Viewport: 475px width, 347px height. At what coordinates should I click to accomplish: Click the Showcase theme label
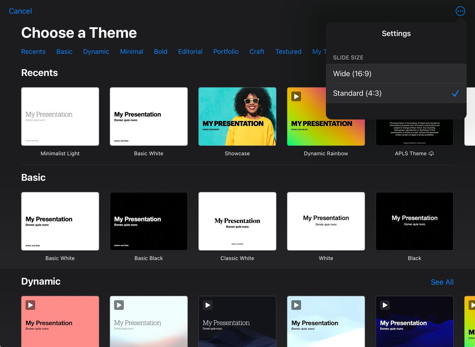pos(237,154)
